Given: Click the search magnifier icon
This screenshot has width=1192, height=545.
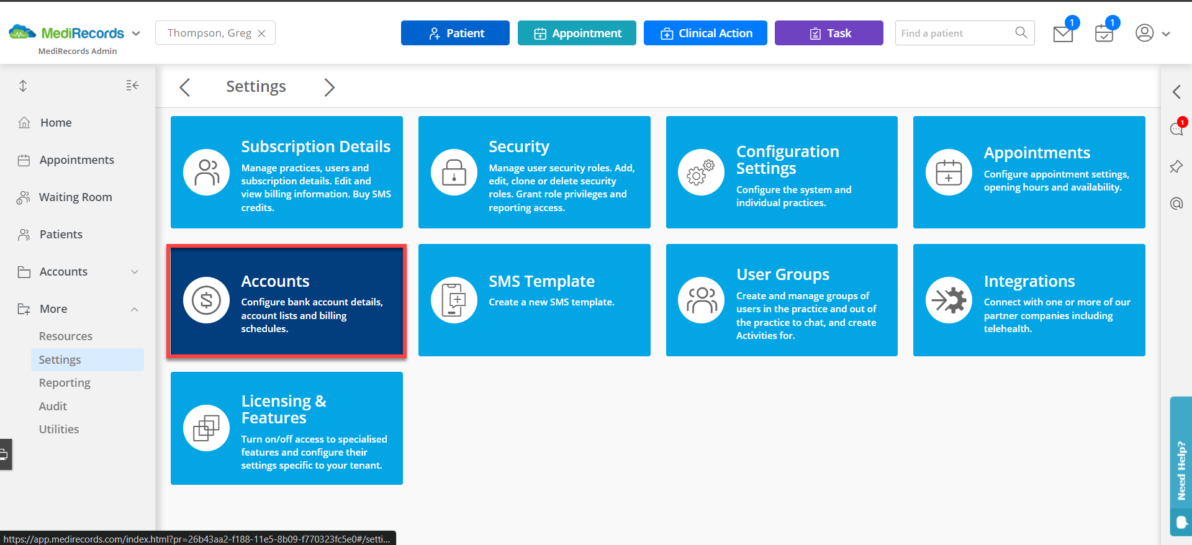Looking at the screenshot, I should point(1021,32).
